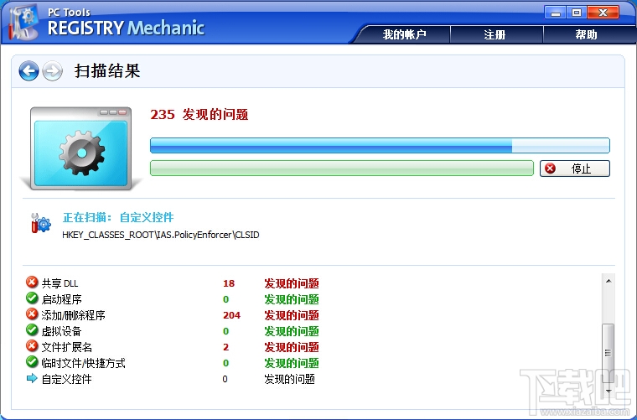
Task: Click the count 204 for 添加/删除程序
Action: pyautogui.click(x=231, y=315)
